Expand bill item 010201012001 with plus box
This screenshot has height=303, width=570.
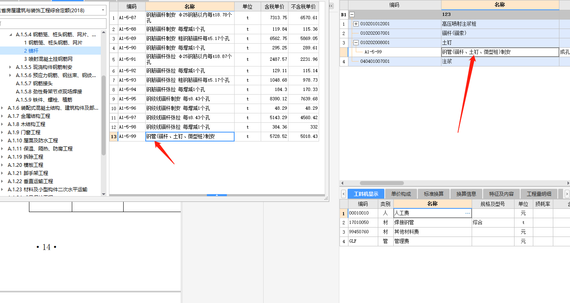pos(356,24)
